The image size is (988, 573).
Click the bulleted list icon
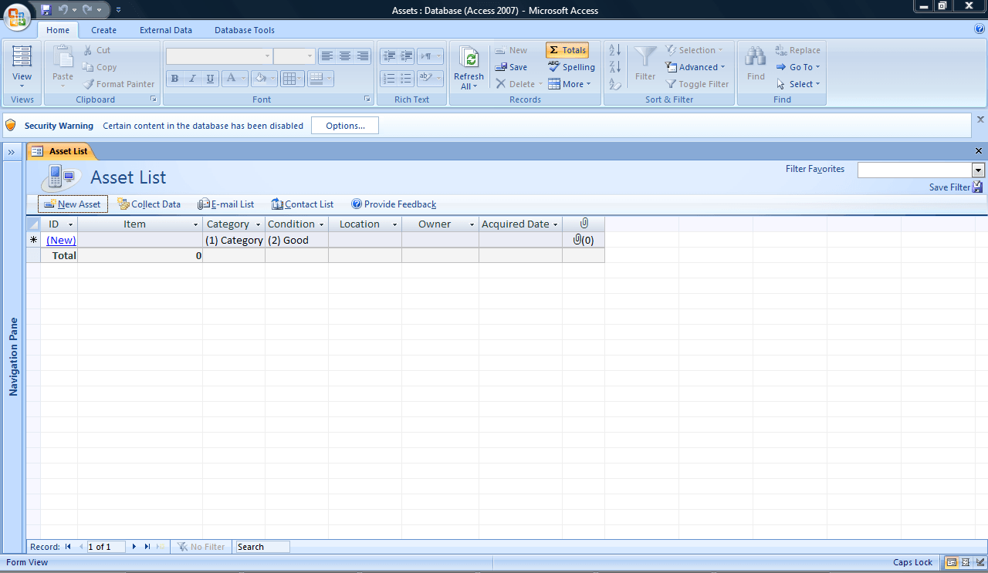(x=406, y=78)
